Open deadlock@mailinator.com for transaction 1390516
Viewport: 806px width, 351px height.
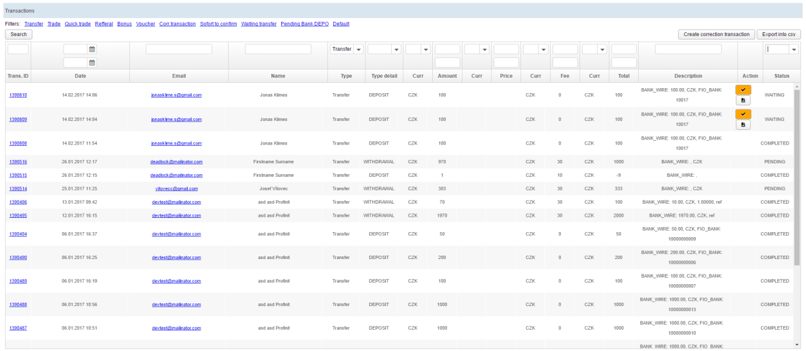click(x=176, y=161)
